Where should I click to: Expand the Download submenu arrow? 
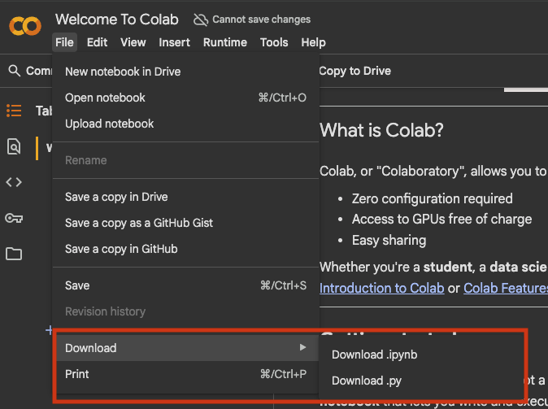coord(302,347)
